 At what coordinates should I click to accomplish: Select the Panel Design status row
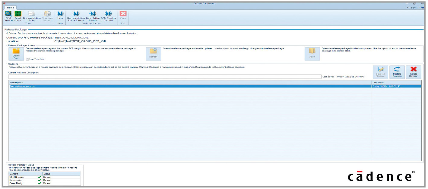[44, 183]
